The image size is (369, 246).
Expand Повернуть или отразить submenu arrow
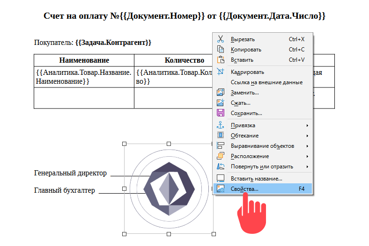(307, 167)
